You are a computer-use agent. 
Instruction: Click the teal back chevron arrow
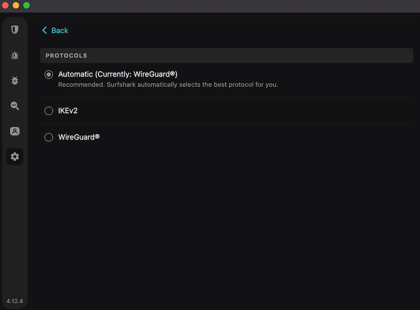(44, 30)
